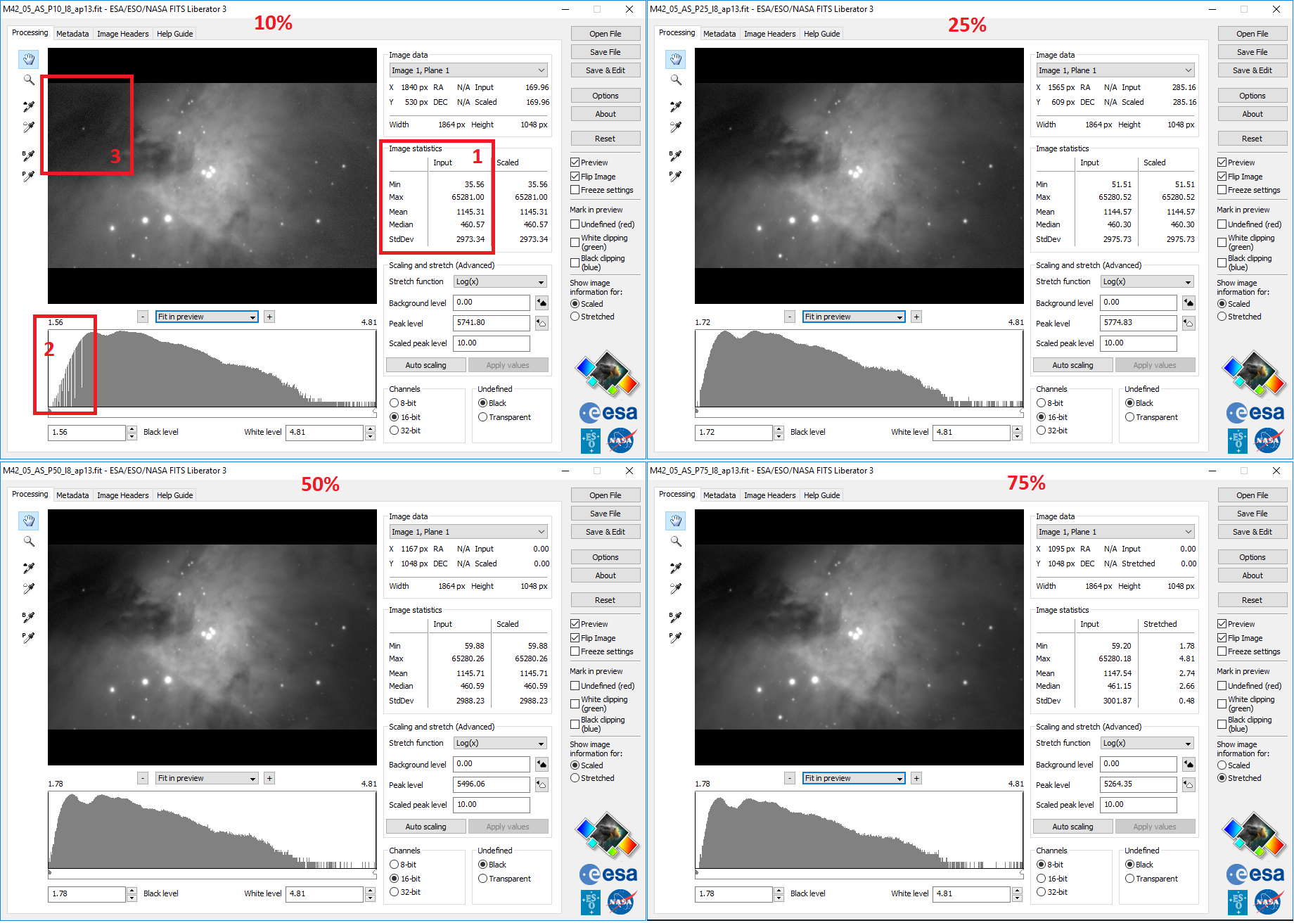Select Processing tab in P25 window
This screenshot has width=1294, height=923.
pyautogui.click(x=677, y=33)
